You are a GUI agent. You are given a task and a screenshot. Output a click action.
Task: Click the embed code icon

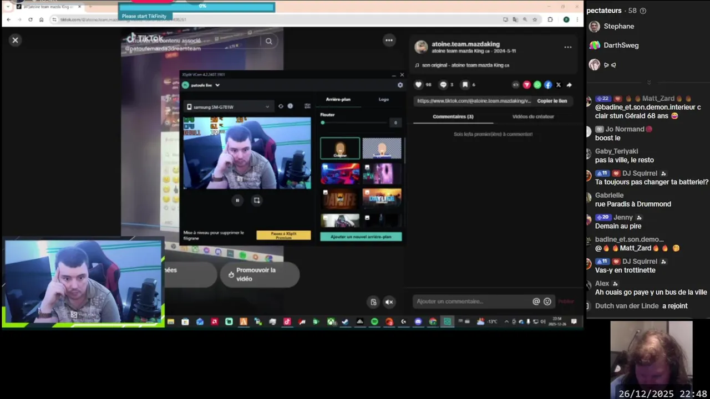tap(516, 85)
